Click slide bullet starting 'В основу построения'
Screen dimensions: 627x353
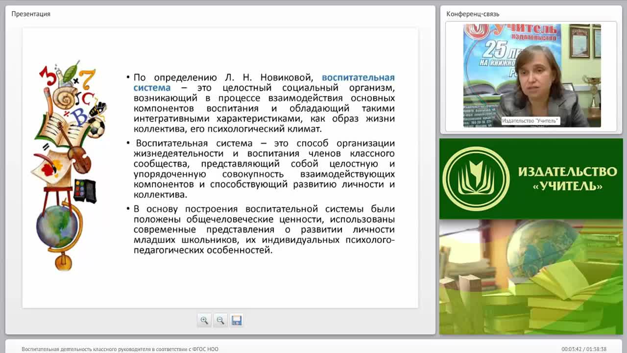[264, 229]
